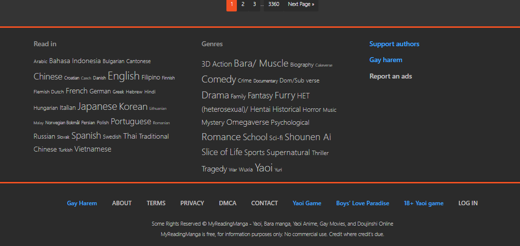Select the Drama genre tag
This screenshot has width=520, height=246.
click(215, 95)
